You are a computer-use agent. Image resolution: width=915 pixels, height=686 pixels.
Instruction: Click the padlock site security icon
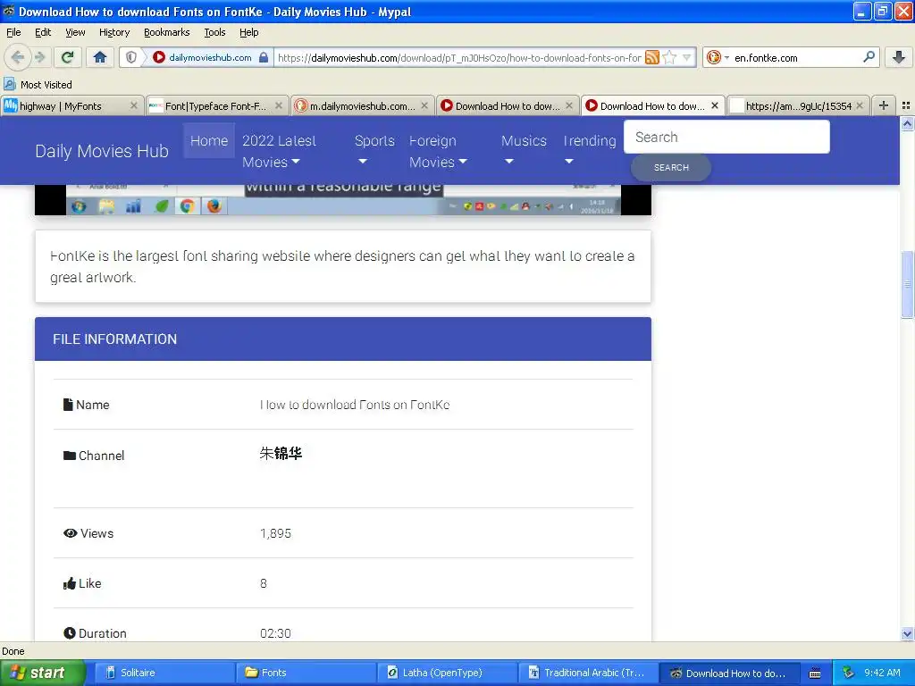pos(264,57)
